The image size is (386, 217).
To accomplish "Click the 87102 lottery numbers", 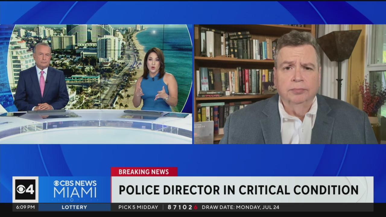I will [180, 207].
